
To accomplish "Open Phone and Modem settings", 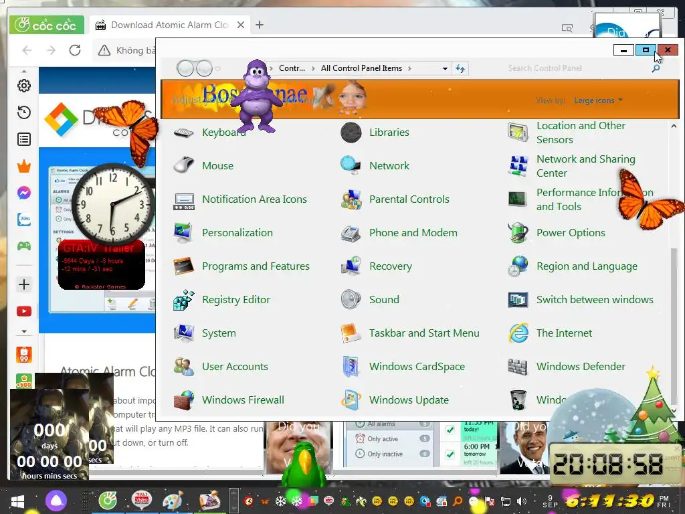I will tap(399, 232).
